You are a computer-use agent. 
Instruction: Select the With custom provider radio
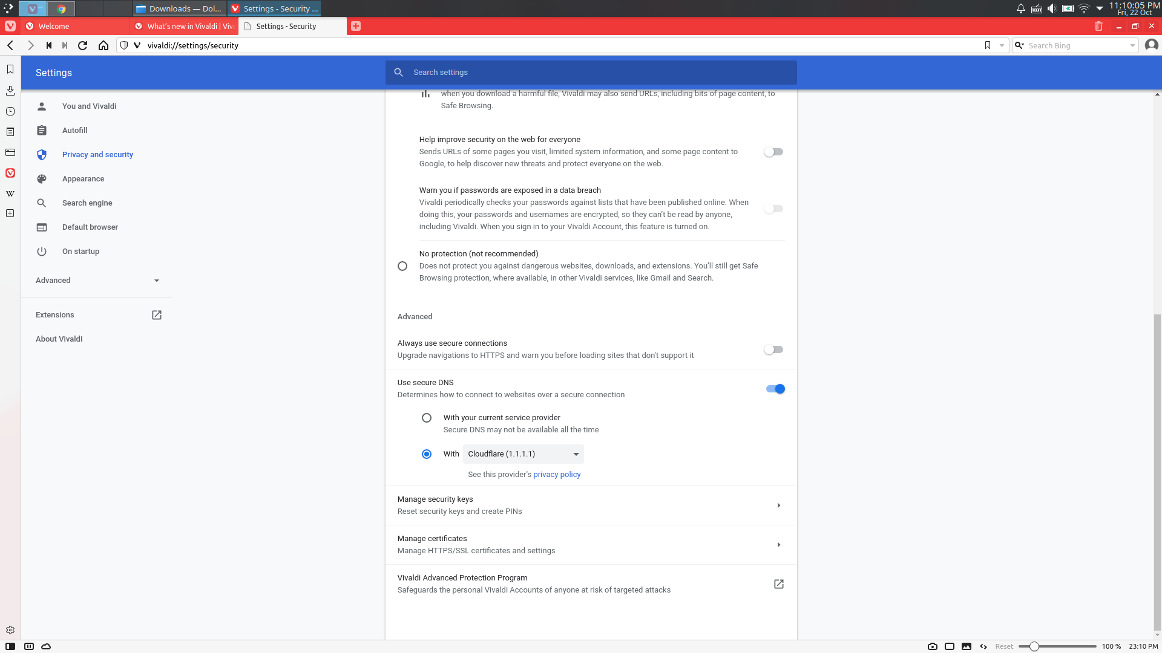[x=427, y=454]
